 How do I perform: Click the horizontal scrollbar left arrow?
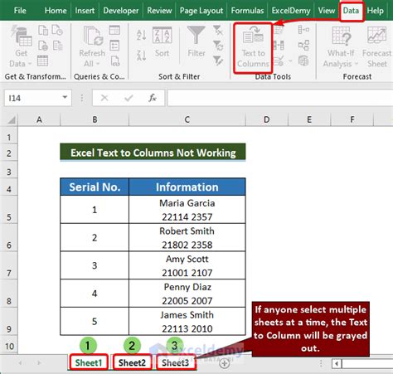click(x=337, y=363)
